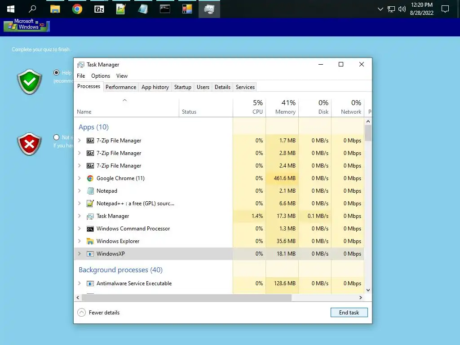460x345 pixels.
Task: Open the WindowsXP app taskbar icon
Action: click(x=187, y=9)
